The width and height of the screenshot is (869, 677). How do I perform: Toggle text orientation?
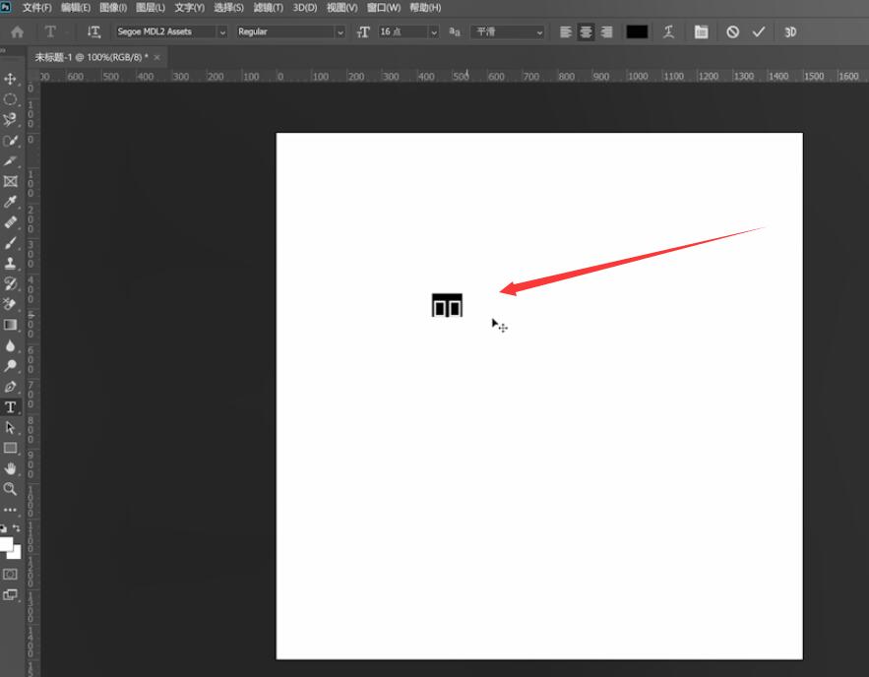pos(93,32)
